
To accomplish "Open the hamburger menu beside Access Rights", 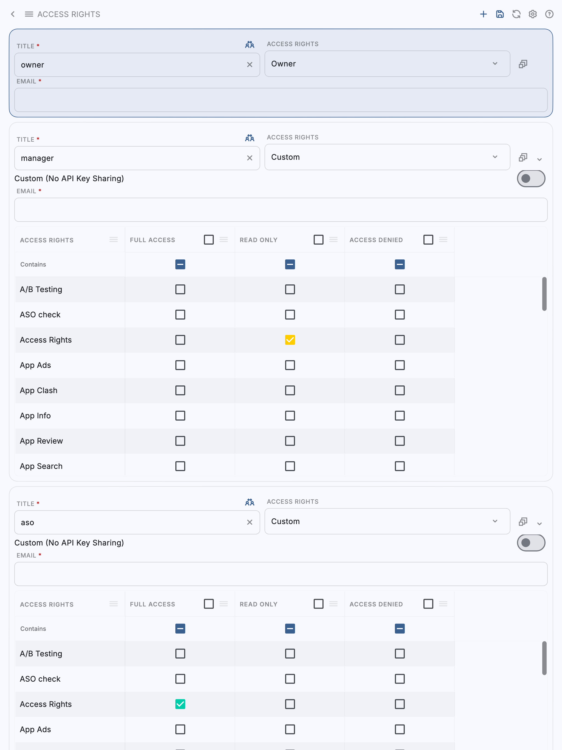I will (x=29, y=14).
